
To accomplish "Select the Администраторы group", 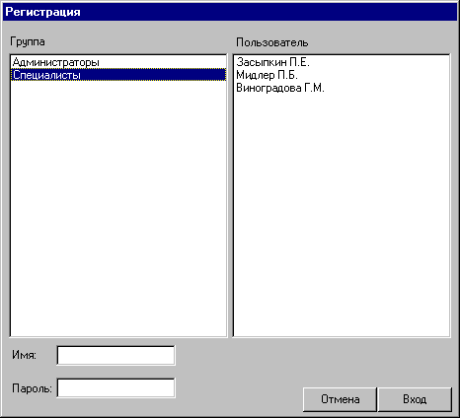I will pos(118,62).
